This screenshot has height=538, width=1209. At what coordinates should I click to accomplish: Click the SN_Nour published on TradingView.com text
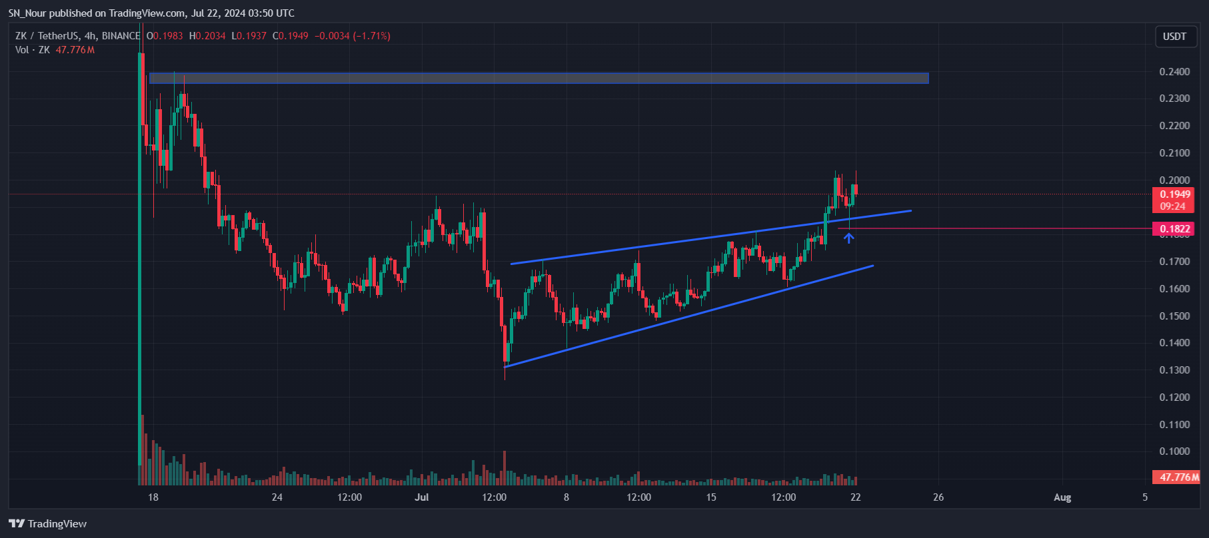coord(151,13)
